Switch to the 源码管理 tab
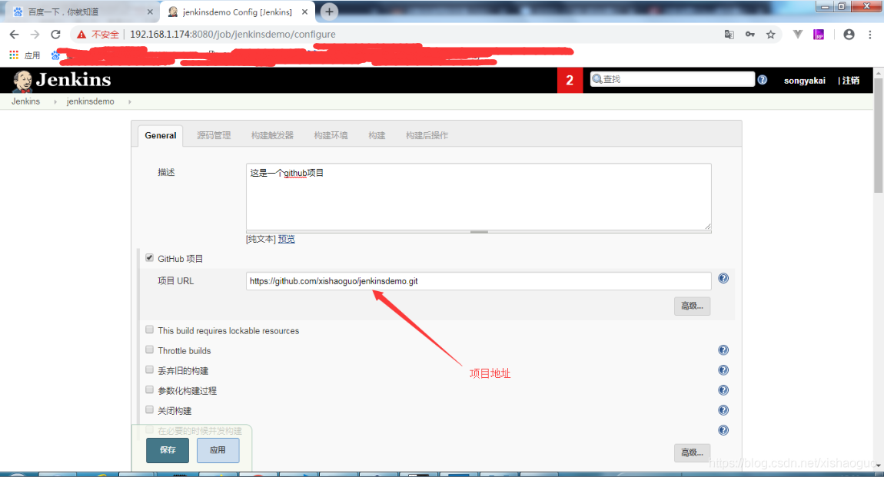The image size is (884, 477). (214, 136)
